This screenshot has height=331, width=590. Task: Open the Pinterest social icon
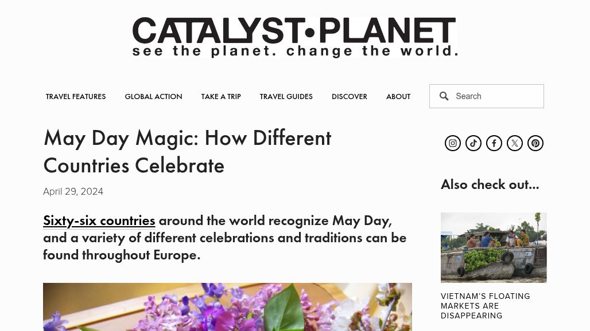click(x=535, y=143)
